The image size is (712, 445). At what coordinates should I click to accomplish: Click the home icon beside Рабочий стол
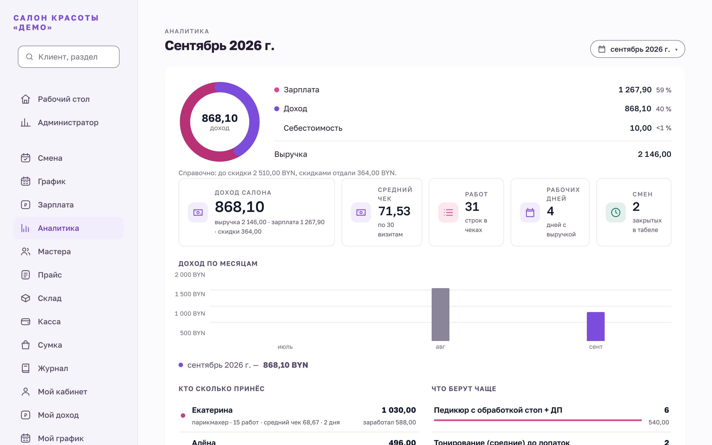tap(26, 99)
